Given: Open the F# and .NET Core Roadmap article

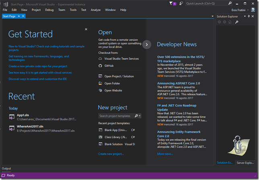Looking at the screenshot, I should (x=177, y=108).
